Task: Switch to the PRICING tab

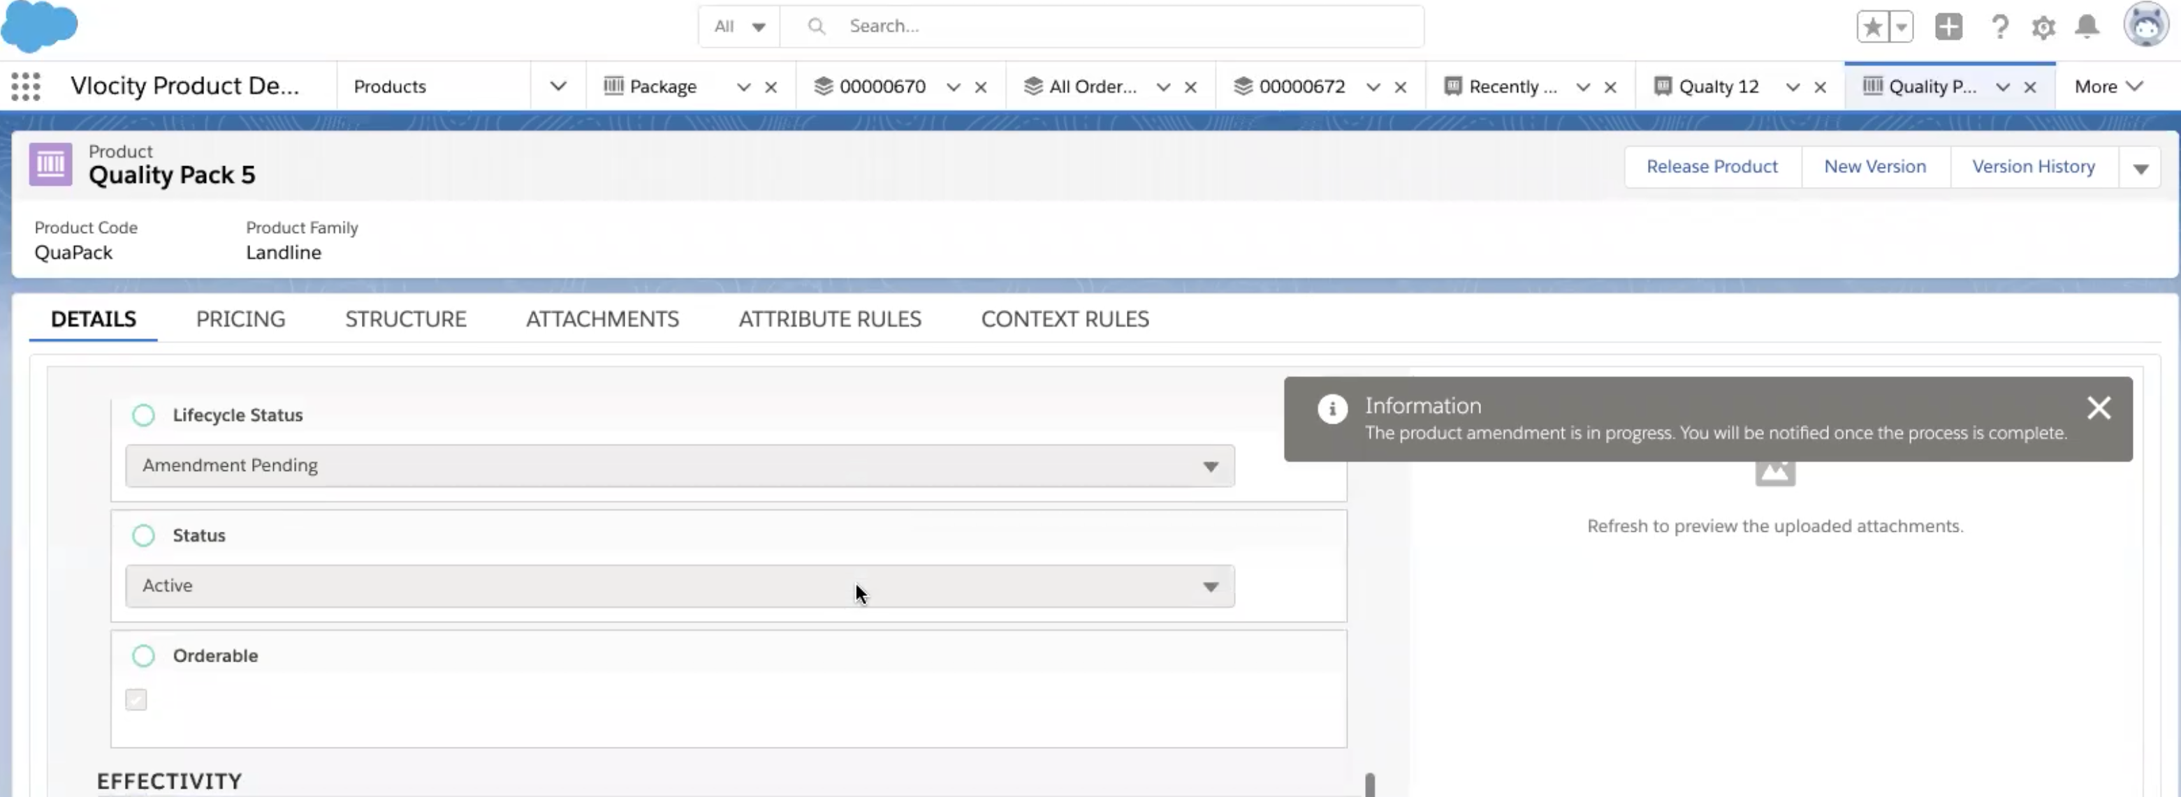Action: click(240, 319)
